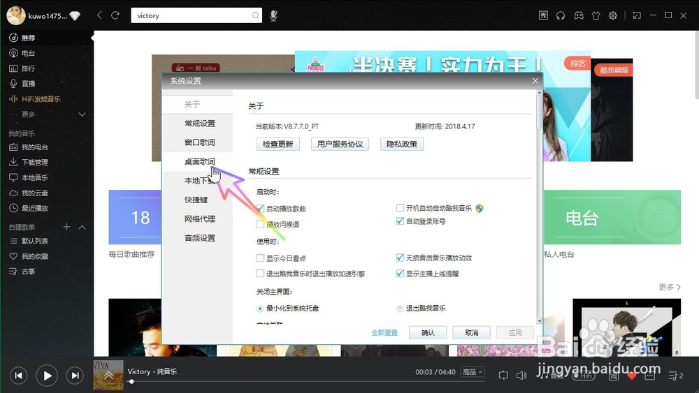Toggle 无损音质音乐播放动效 checkbox
Image resolution: width=699 pixels, height=393 pixels.
[x=400, y=258]
